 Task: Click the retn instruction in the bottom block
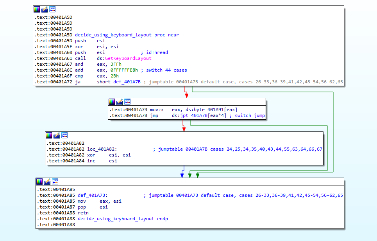[x=83, y=213]
